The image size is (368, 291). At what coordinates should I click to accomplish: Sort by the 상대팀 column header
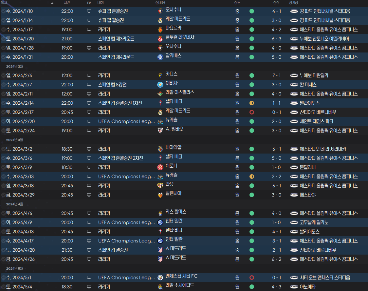coord(160,3)
